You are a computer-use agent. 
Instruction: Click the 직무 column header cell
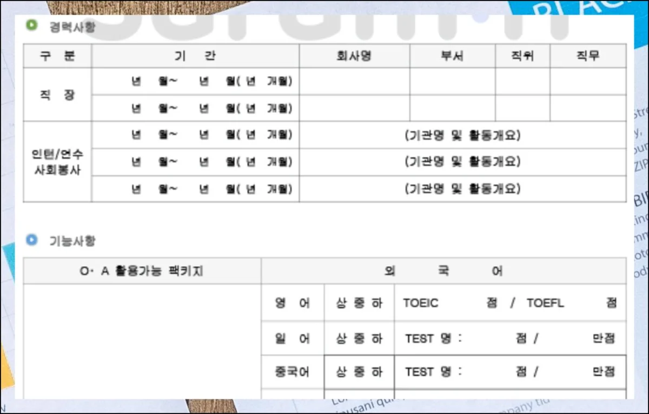588,56
